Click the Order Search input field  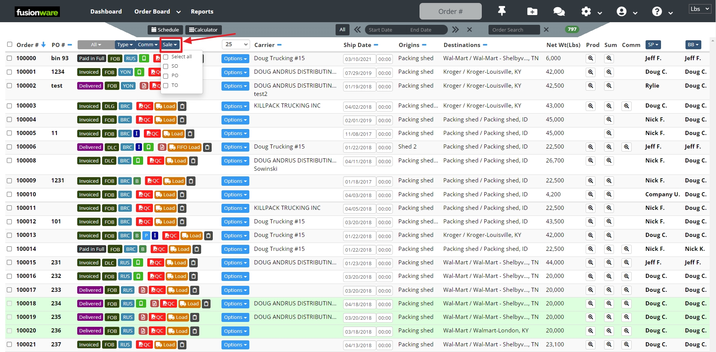pyautogui.click(x=514, y=30)
